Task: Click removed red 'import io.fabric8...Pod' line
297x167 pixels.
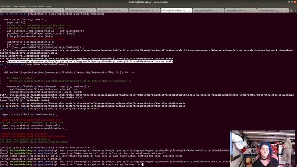Action: tap(30, 120)
